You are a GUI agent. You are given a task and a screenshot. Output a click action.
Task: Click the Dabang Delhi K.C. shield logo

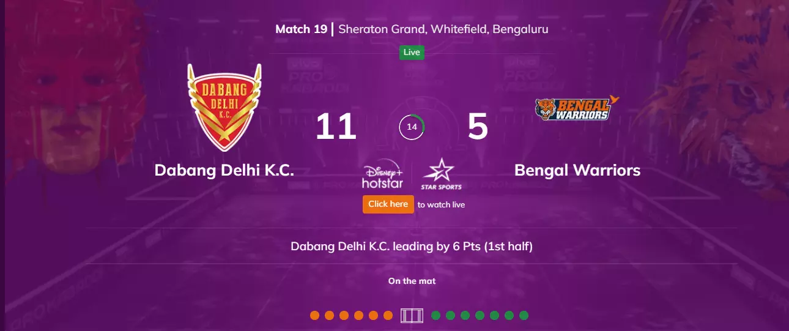click(x=224, y=107)
